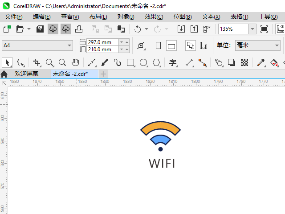Viewport: 285px width, 214px height.
Task: Select the Interactive Fill bucket tool
Action: 274,63
